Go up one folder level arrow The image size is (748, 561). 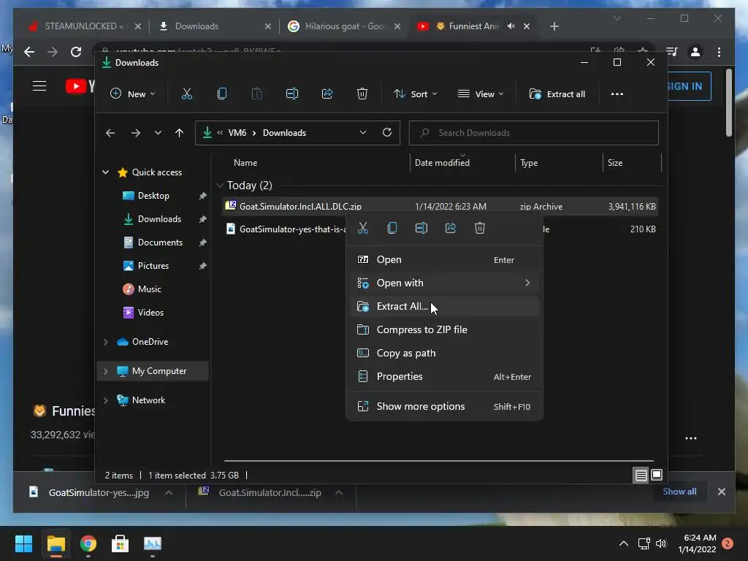tap(180, 133)
